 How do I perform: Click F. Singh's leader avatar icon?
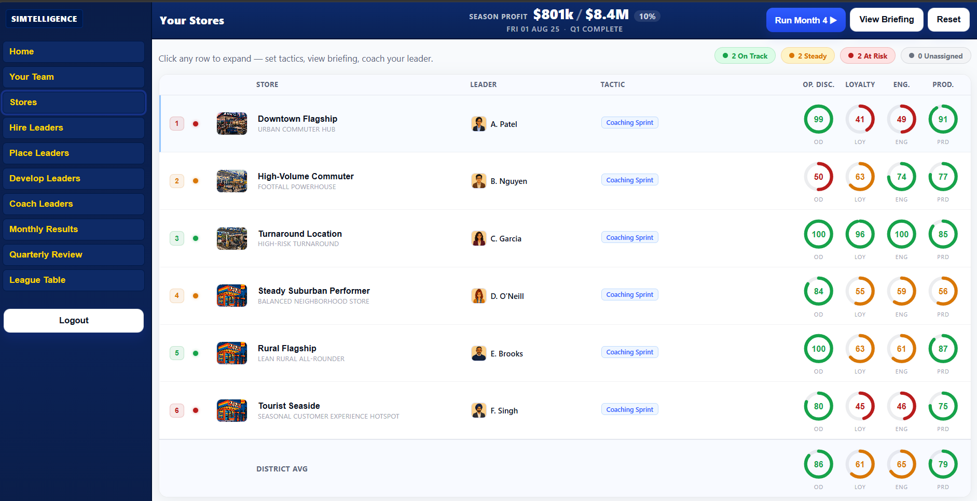pos(478,410)
